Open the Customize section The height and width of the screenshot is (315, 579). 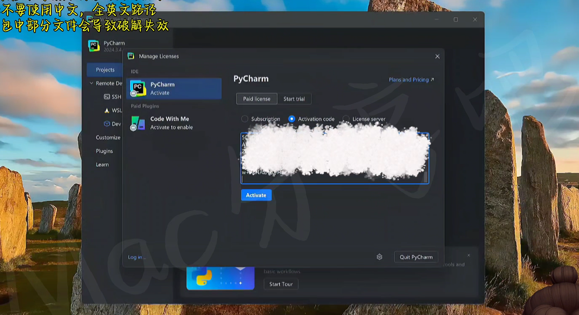tap(108, 137)
